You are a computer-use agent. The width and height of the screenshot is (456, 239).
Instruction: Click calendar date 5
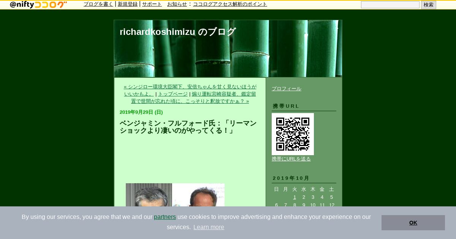331,197
